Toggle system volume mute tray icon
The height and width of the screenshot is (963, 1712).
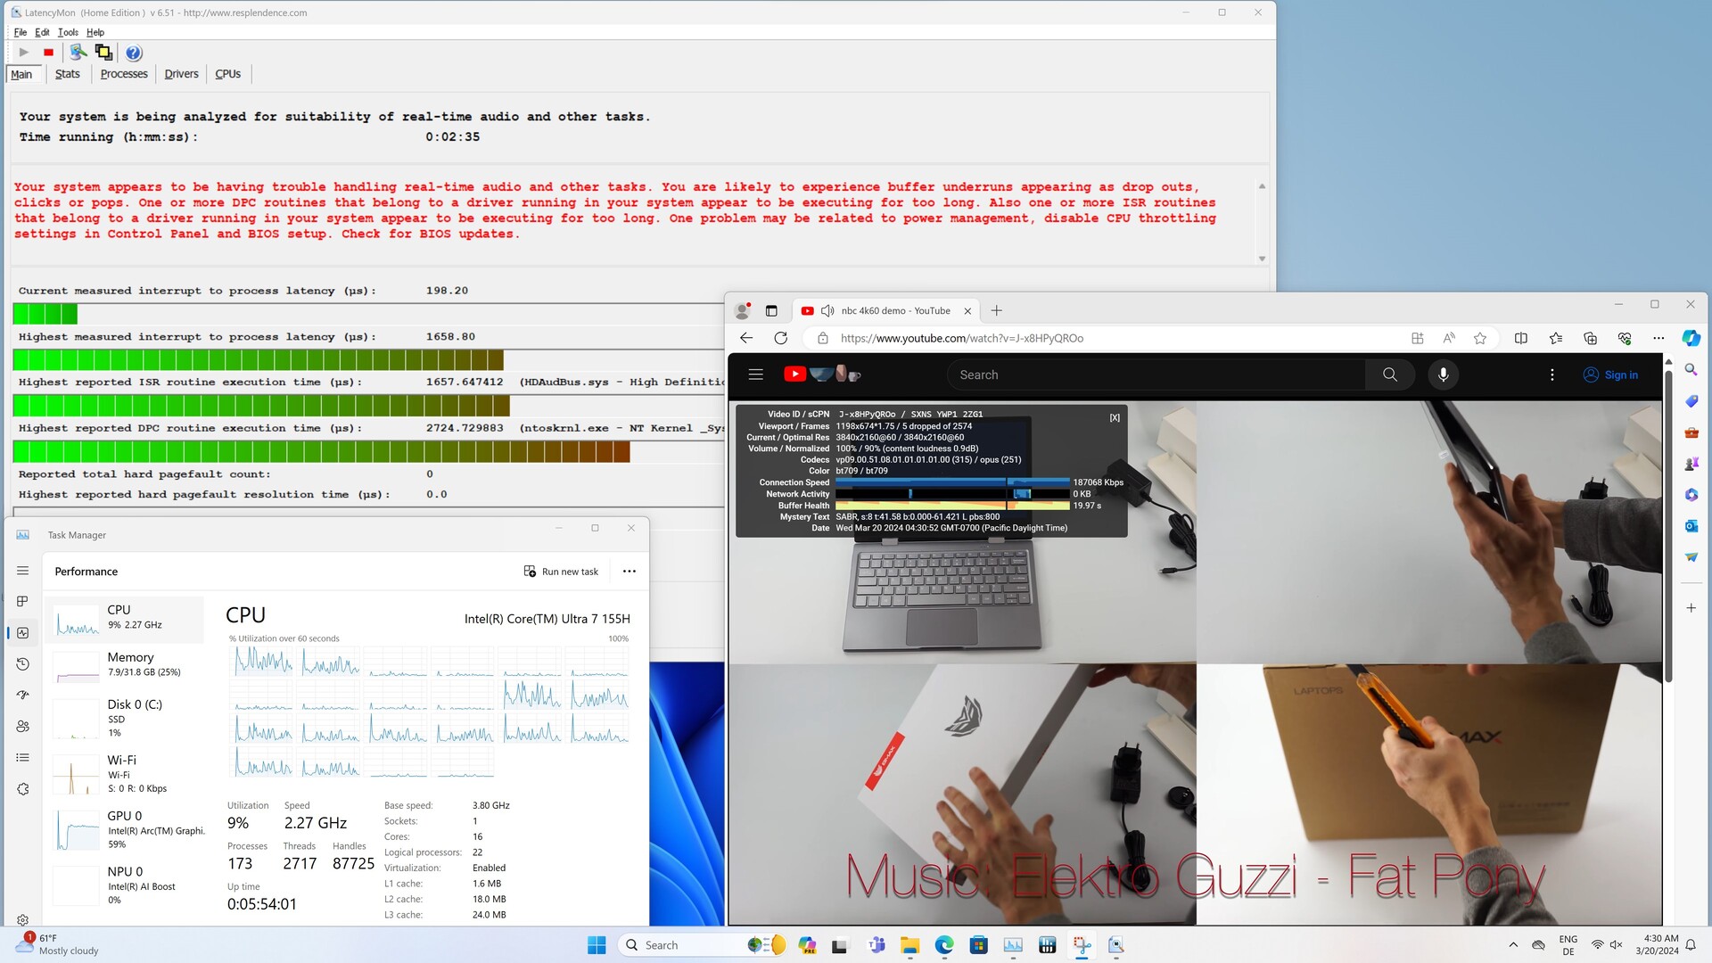click(1616, 945)
